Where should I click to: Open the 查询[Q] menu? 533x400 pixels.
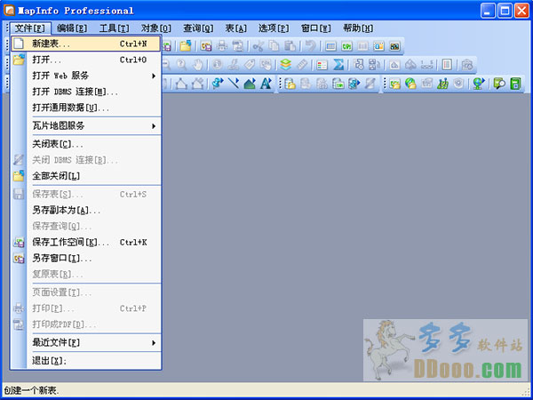(x=198, y=28)
